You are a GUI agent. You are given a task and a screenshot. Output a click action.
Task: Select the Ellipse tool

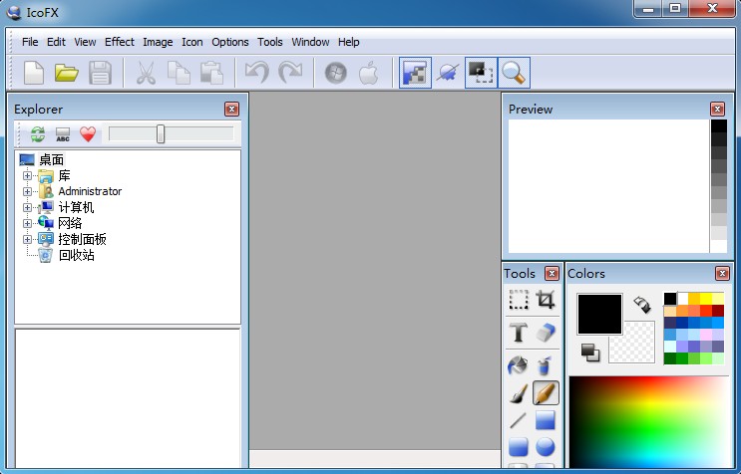545,447
